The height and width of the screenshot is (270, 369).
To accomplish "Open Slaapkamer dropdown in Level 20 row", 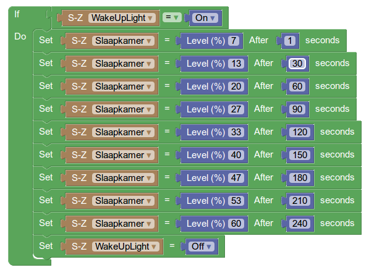I will (123, 86).
